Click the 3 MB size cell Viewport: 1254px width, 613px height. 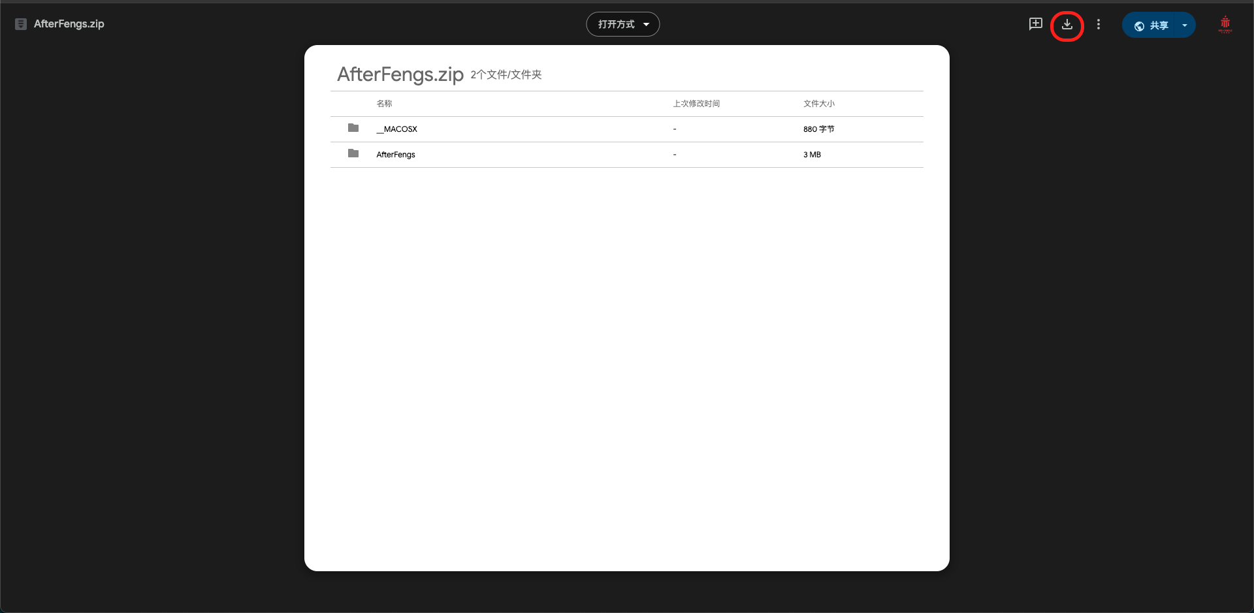tap(812, 155)
